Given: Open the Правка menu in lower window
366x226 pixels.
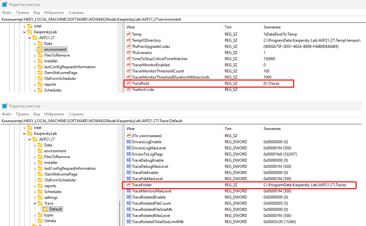Looking at the screenshot, I should click(x=22, y=114).
